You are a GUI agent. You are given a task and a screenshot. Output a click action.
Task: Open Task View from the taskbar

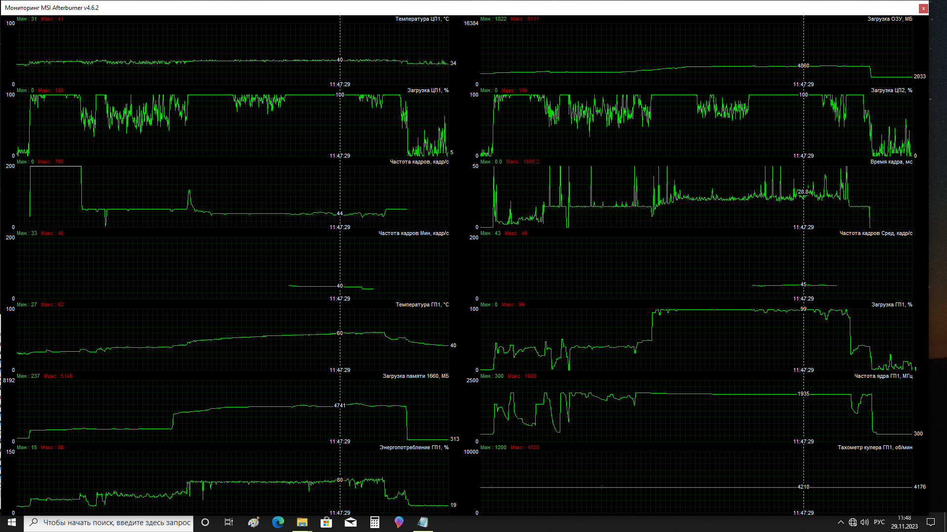[229, 522]
